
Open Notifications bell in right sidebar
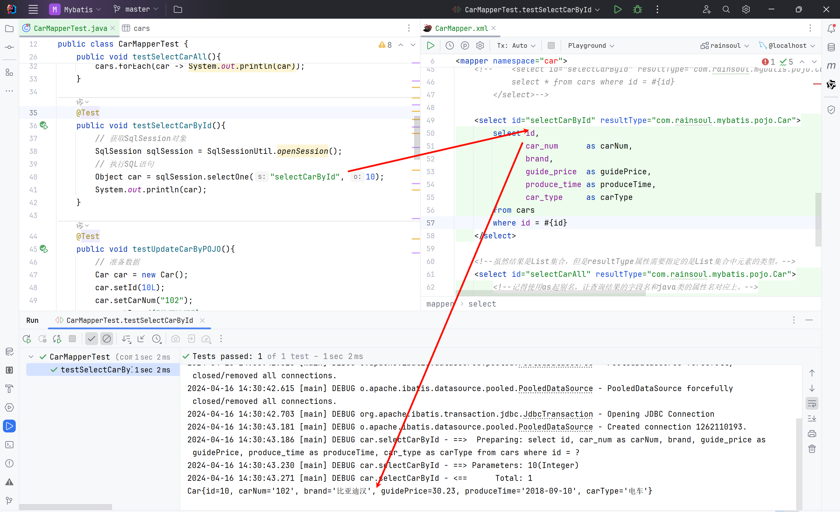coord(831,28)
